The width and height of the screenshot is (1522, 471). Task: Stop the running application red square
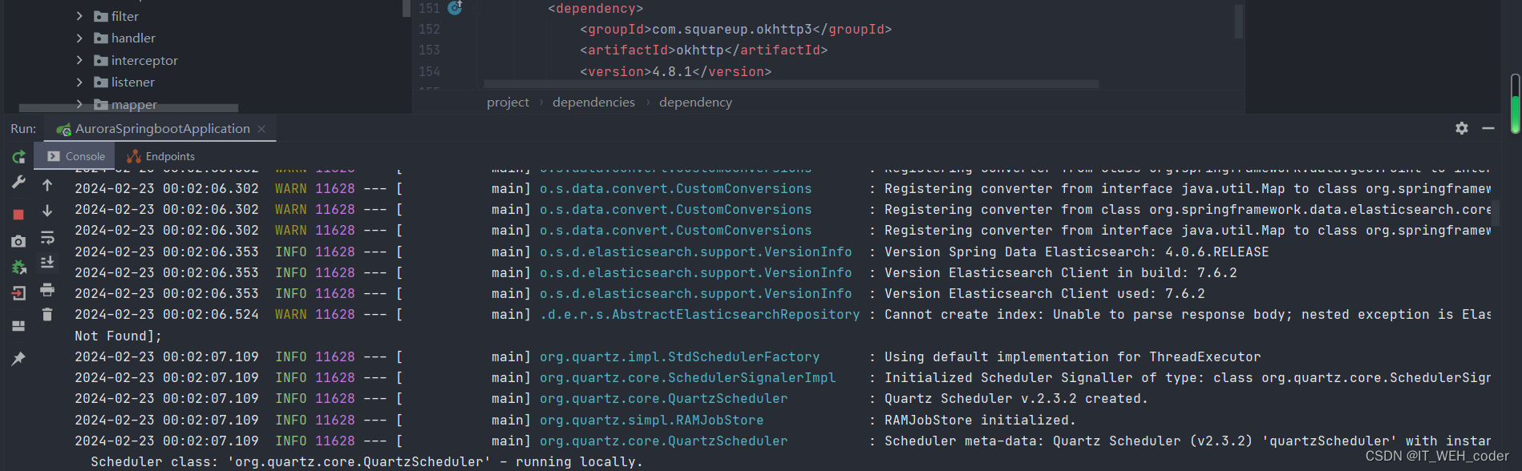tap(18, 215)
